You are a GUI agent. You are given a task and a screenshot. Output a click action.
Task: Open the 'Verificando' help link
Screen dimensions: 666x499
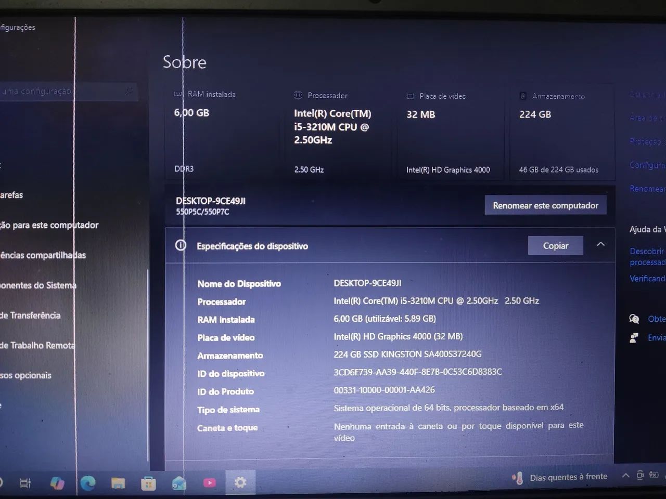647,279
